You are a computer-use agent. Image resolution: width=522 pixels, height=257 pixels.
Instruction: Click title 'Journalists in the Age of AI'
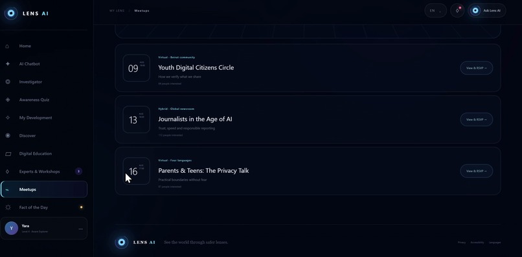(x=195, y=119)
